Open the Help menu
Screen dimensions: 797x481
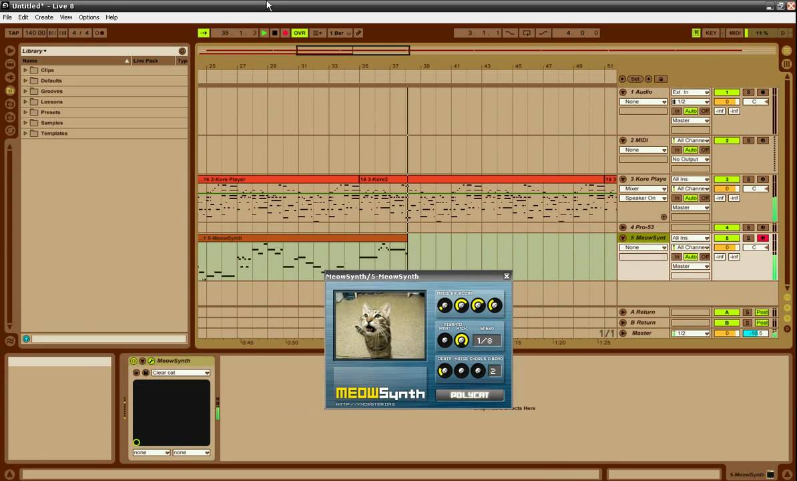click(x=112, y=17)
